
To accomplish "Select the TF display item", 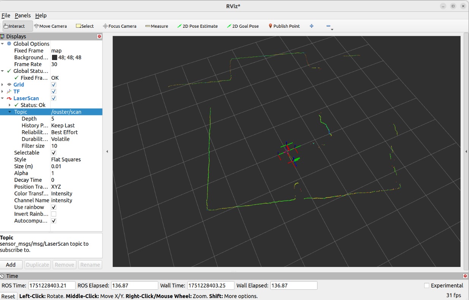I will point(17,92).
